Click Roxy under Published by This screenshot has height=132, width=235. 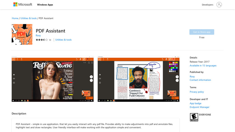[192, 77]
